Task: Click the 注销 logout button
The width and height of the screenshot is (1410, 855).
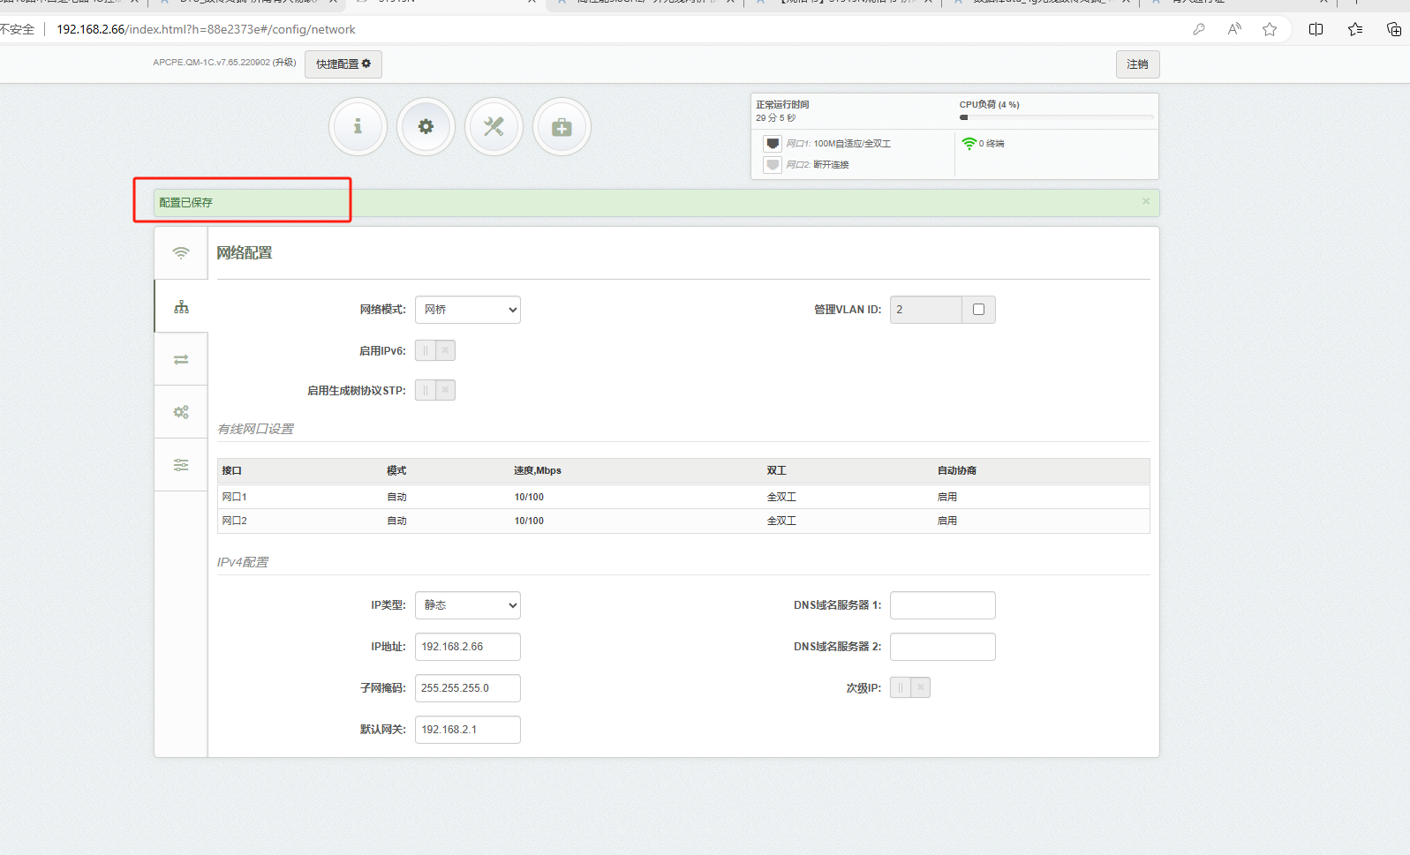Action: coord(1137,64)
